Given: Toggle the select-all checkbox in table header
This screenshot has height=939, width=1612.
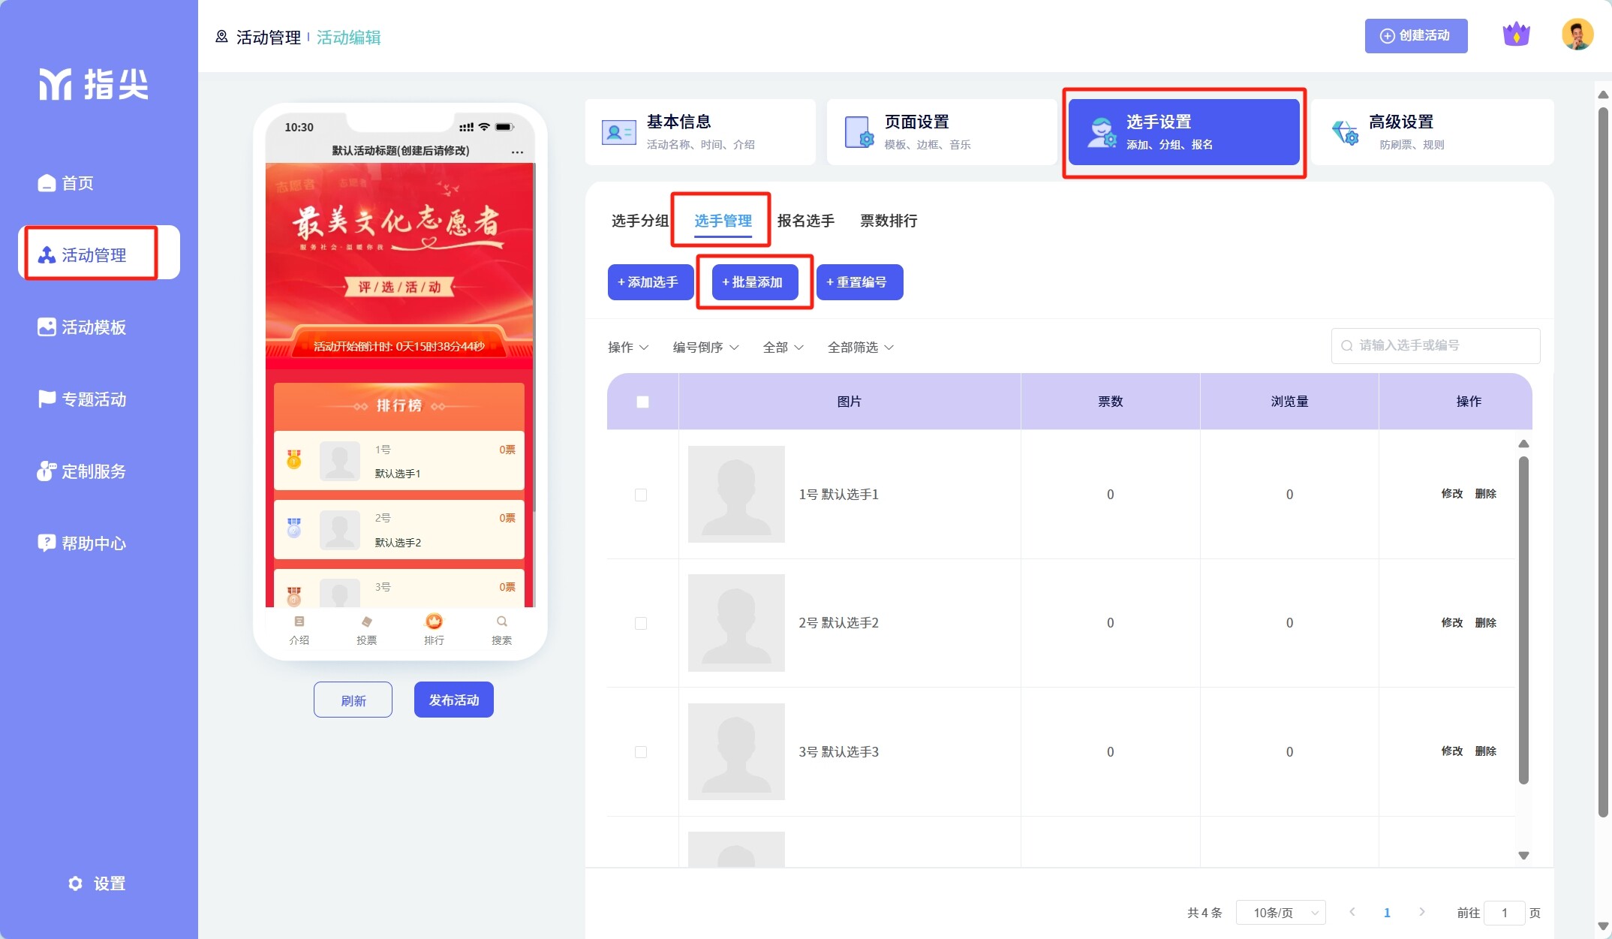Looking at the screenshot, I should pos(642,402).
